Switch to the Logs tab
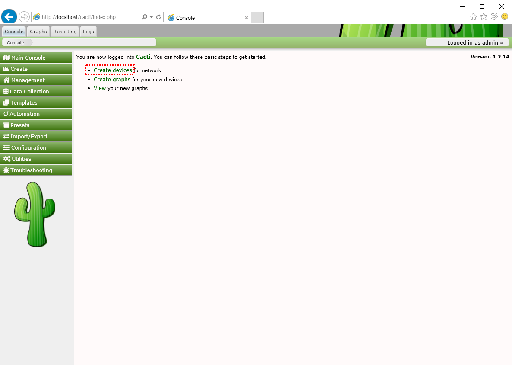The width and height of the screenshot is (512, 365). click(88, 32)
